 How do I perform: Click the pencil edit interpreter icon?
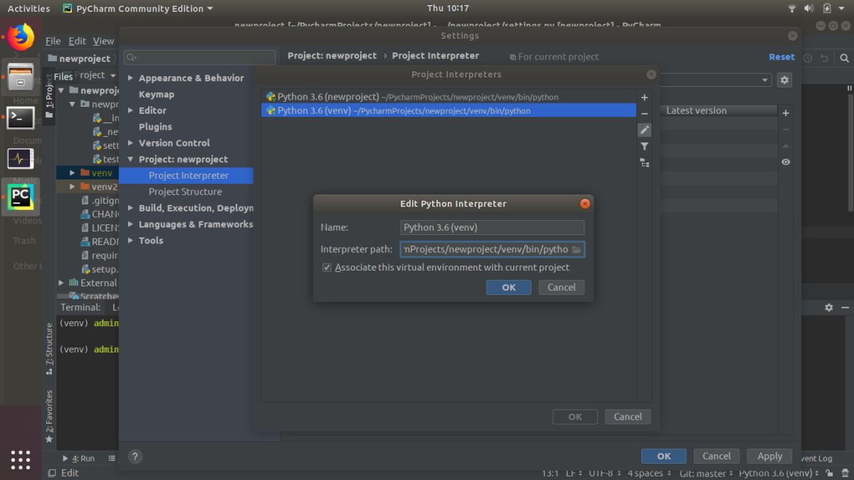click(644, 130)
